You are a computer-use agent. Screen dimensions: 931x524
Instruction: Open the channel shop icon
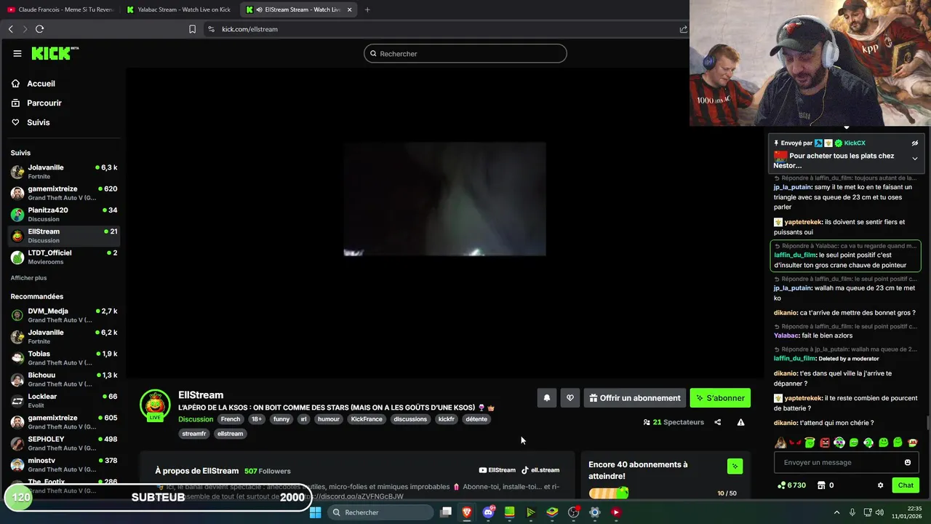pos(821,485)
